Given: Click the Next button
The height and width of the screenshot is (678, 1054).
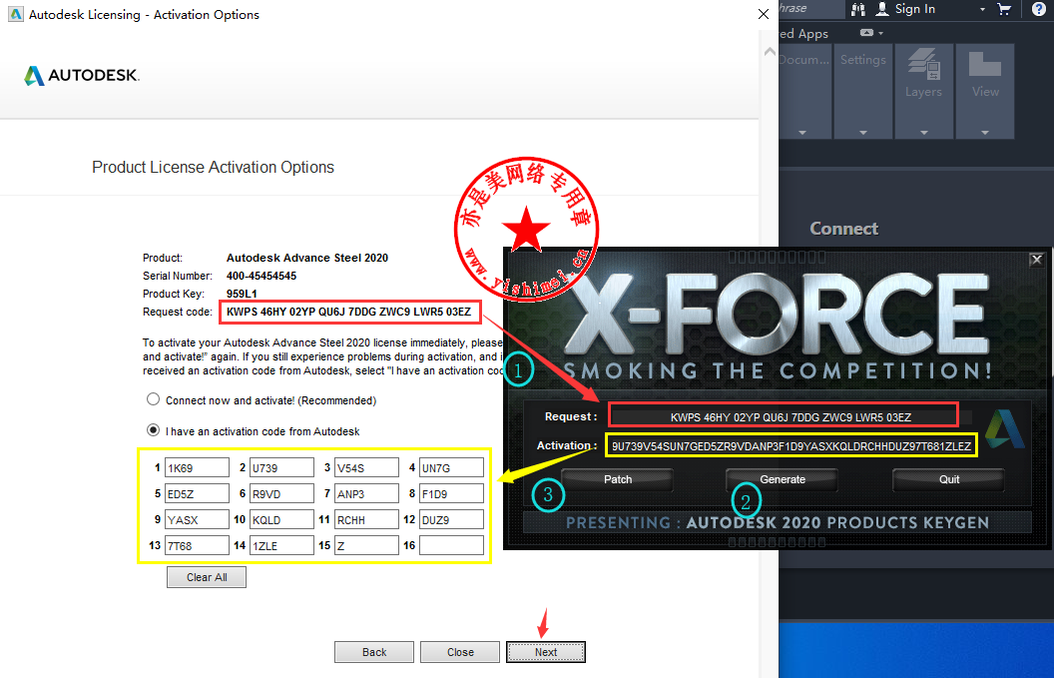Looking at the screenshot, I should 546,652.
